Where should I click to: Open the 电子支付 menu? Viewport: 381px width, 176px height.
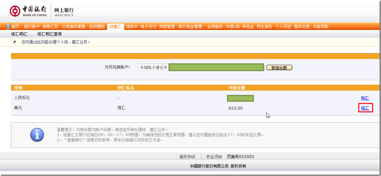point(148,27)
